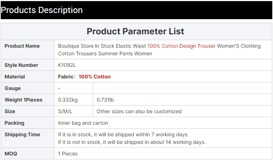273x163 pixels.
Task: Select the Weight 1Pieces label
Action: (24, 100)
